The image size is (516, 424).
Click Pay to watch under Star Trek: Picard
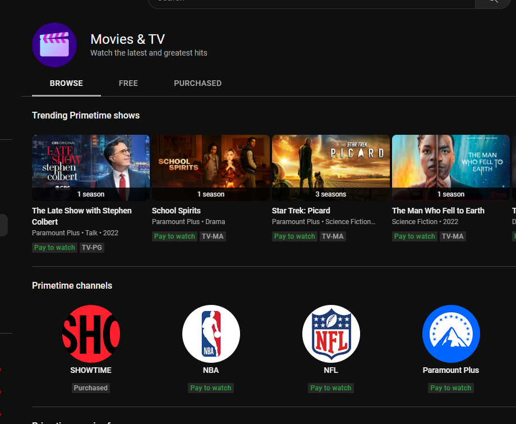pyautogui.click(x=295, y=236)
